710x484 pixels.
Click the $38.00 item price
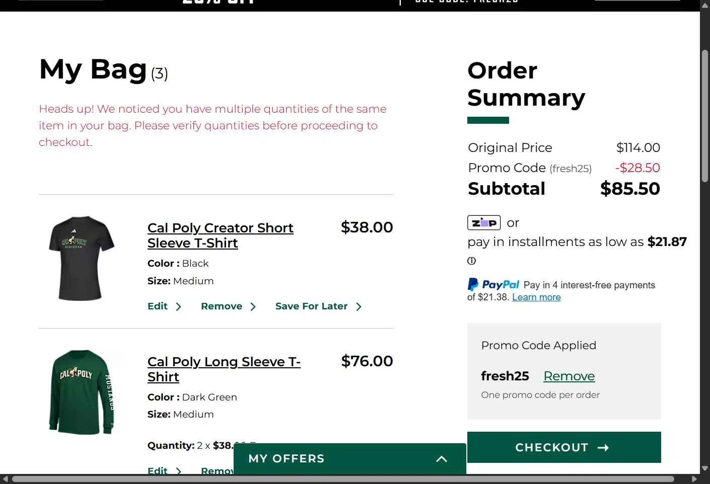pos(367,227)
